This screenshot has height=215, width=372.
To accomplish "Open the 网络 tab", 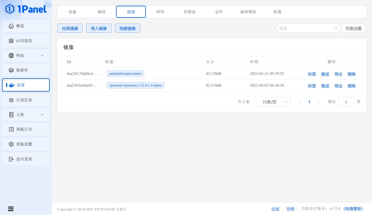I will coord(160,12).
